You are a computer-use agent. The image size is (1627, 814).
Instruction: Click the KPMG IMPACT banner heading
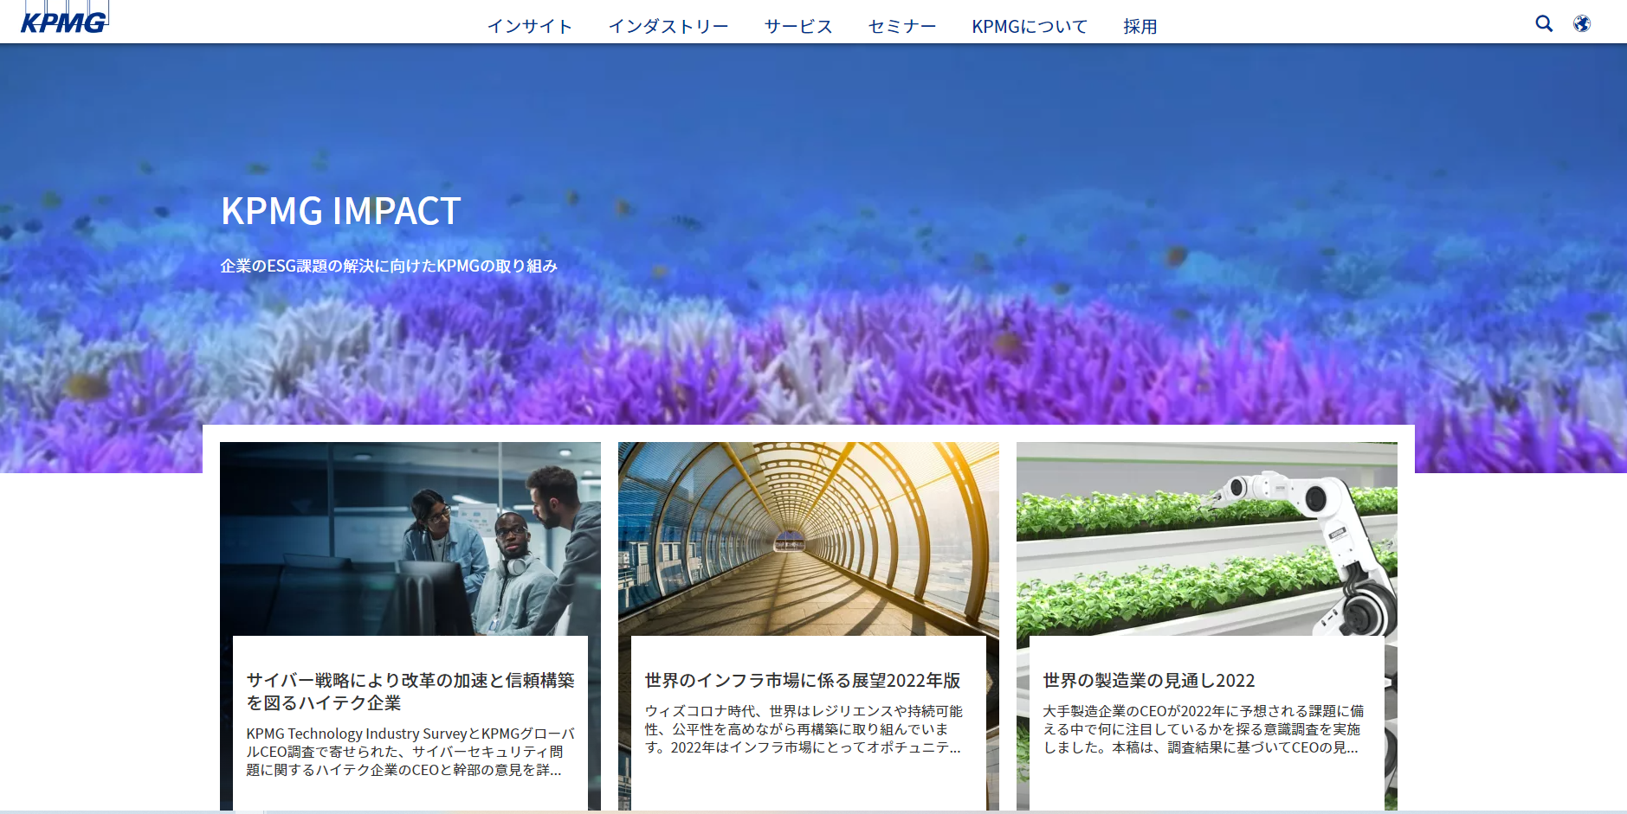point(340,211)
